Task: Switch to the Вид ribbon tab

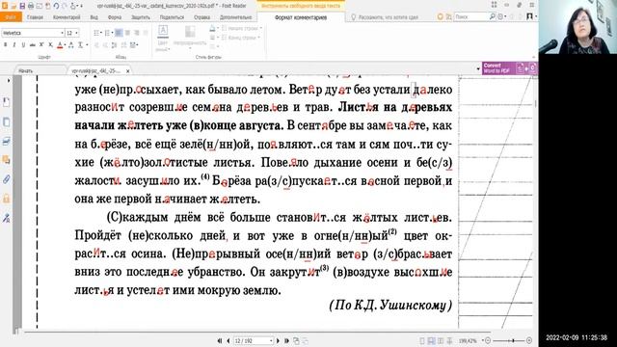Action: [x=94, y=17]
